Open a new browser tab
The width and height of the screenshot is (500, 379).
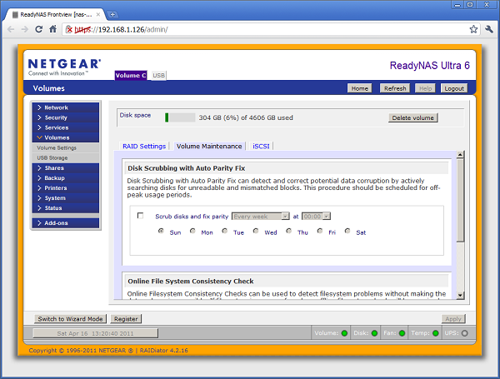coord(112,14)
